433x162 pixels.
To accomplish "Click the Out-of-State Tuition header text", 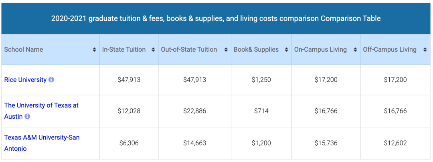I will point(189,50).
